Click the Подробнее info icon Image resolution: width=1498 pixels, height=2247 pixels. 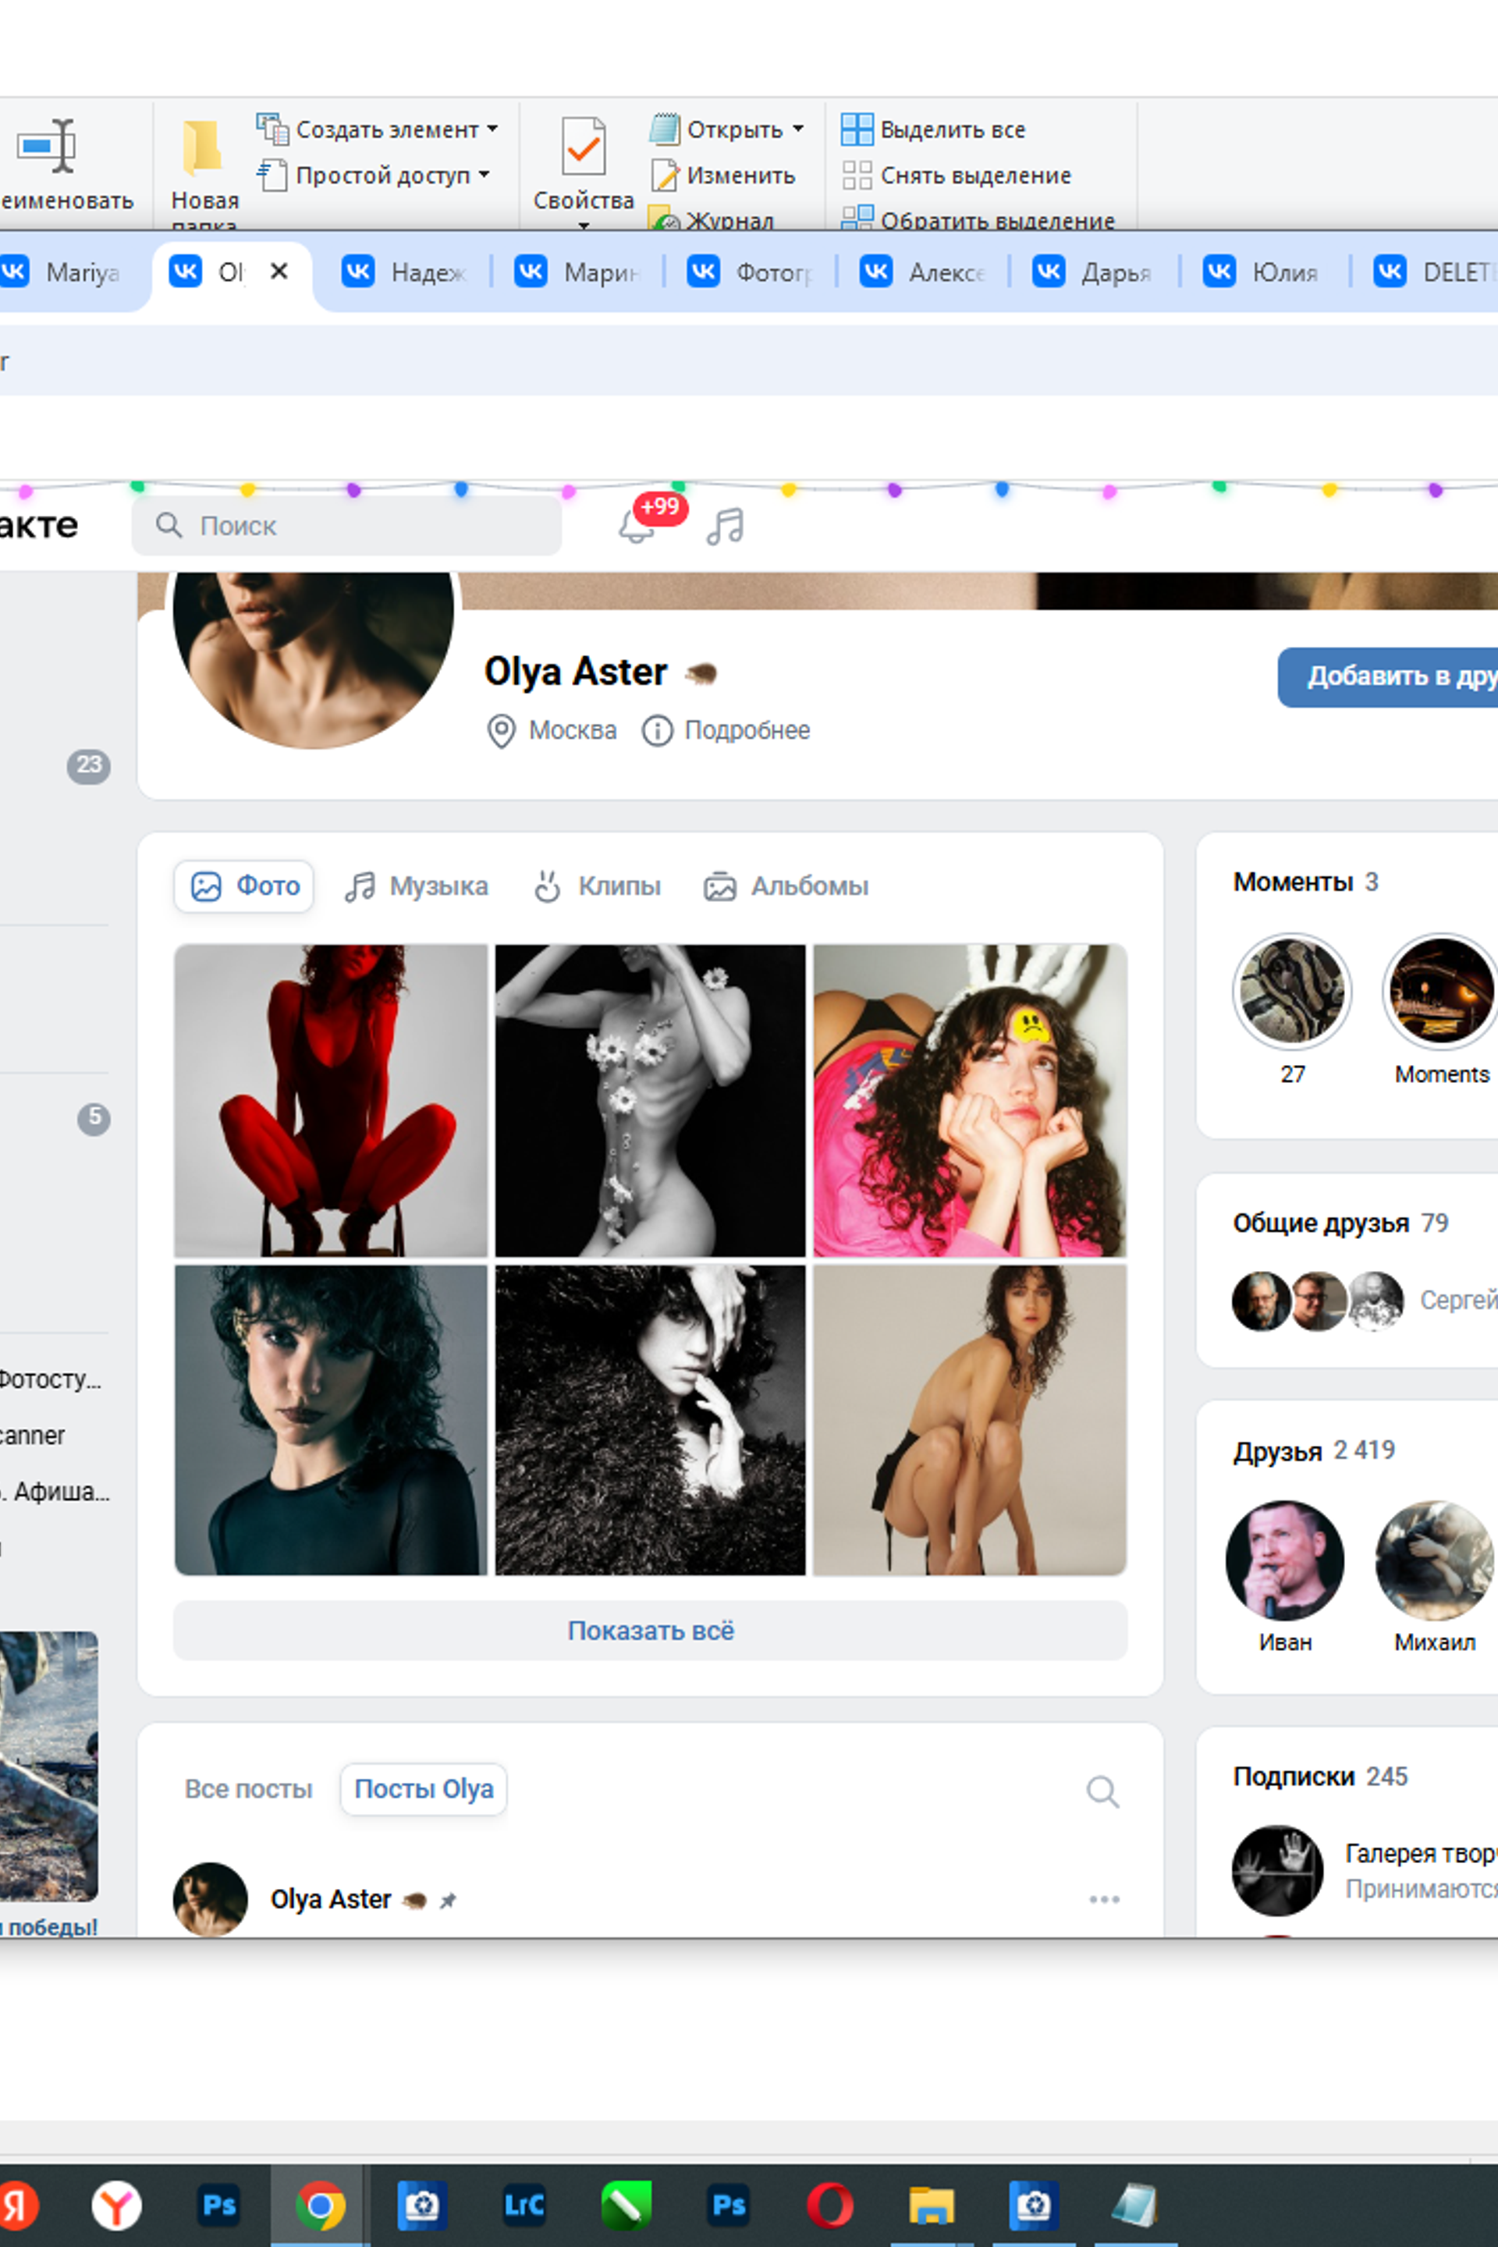(x=657, y=731)
